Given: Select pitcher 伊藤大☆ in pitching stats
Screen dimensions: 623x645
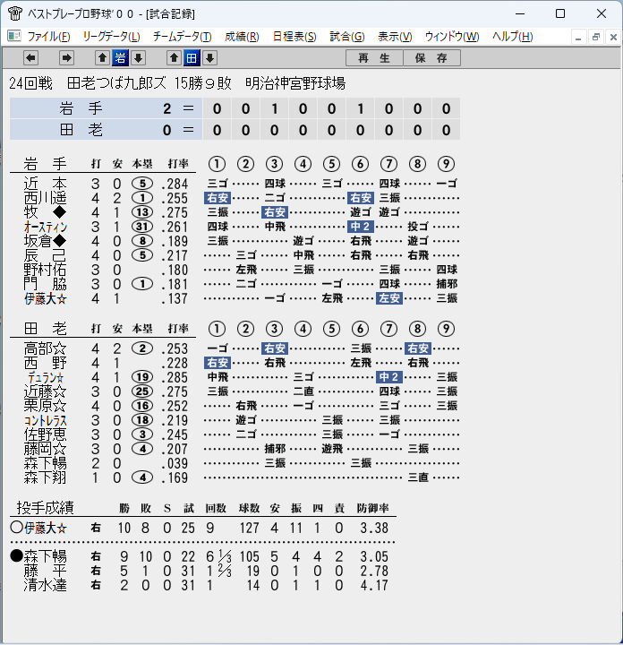Looking at the screenshot, I should point(46,528).
